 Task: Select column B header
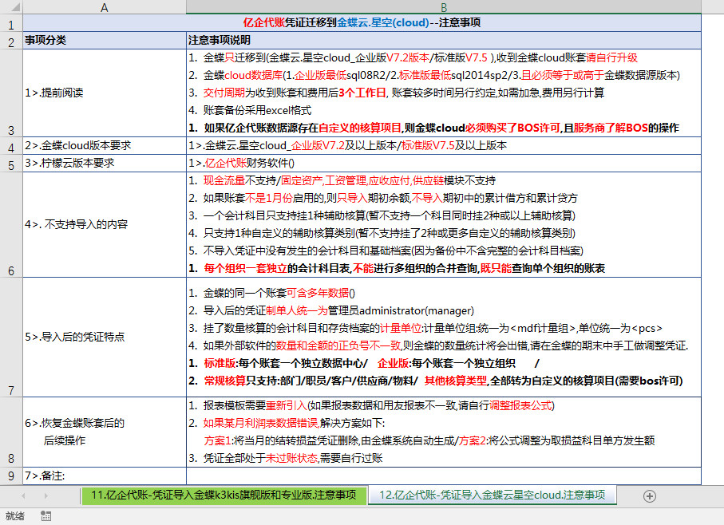click(443, 7)
